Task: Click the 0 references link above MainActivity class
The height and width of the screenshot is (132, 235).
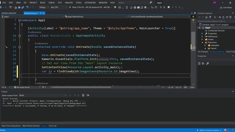Action: point(35,32)
